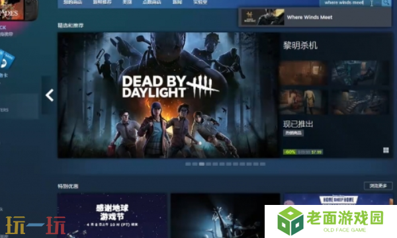The image size is (397, 238).
Task: Open the HOME SHOP HOME offer card
Action: click(x=338, y=199)
